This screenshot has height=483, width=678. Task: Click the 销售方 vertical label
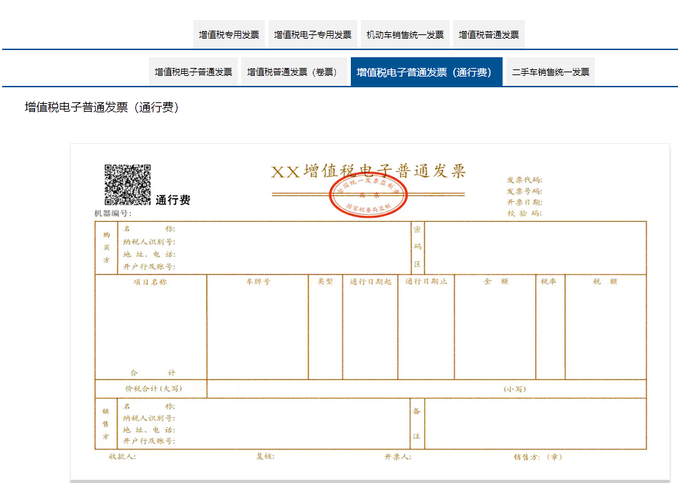pyautogui.click(x=105, y=424)
